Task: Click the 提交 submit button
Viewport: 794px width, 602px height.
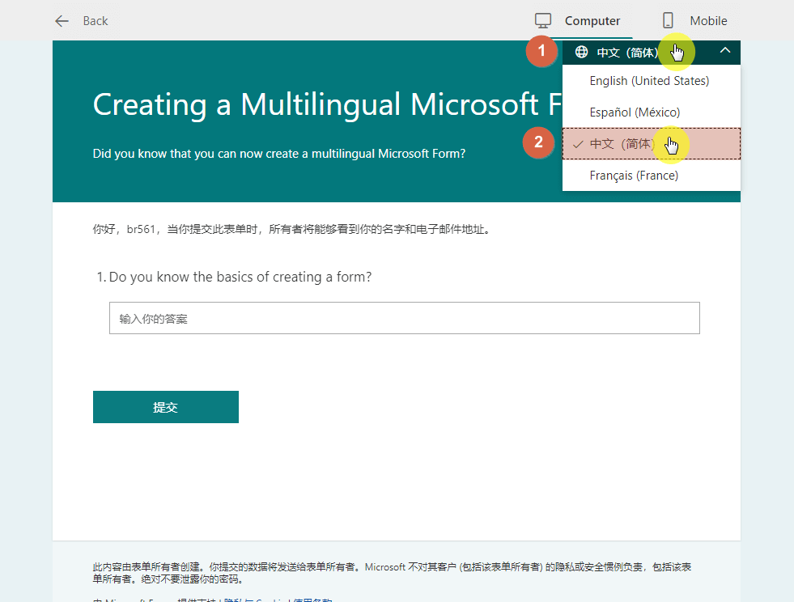Action: (166, 406)
